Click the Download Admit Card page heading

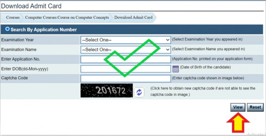(x=31, y=6)
